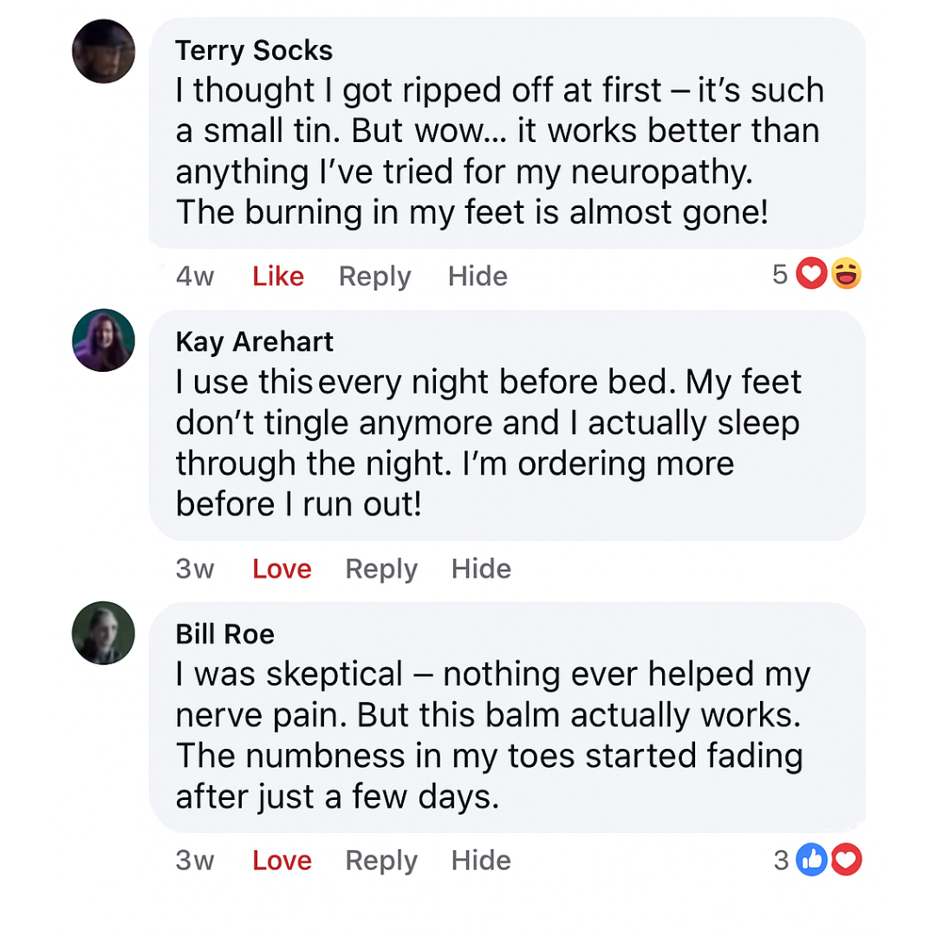The image size is (936, 936).
Task: Open Bill Roe's profile picture
Action: tap(104, 633)
